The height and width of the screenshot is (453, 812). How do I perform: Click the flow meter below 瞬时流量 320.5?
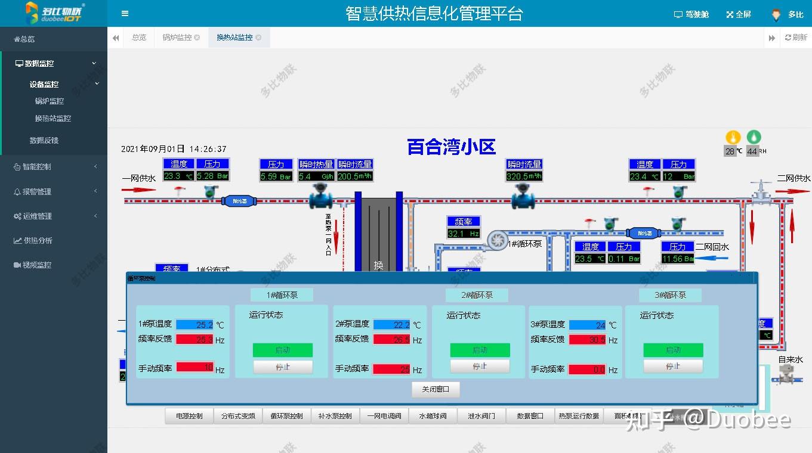(523, 196)
